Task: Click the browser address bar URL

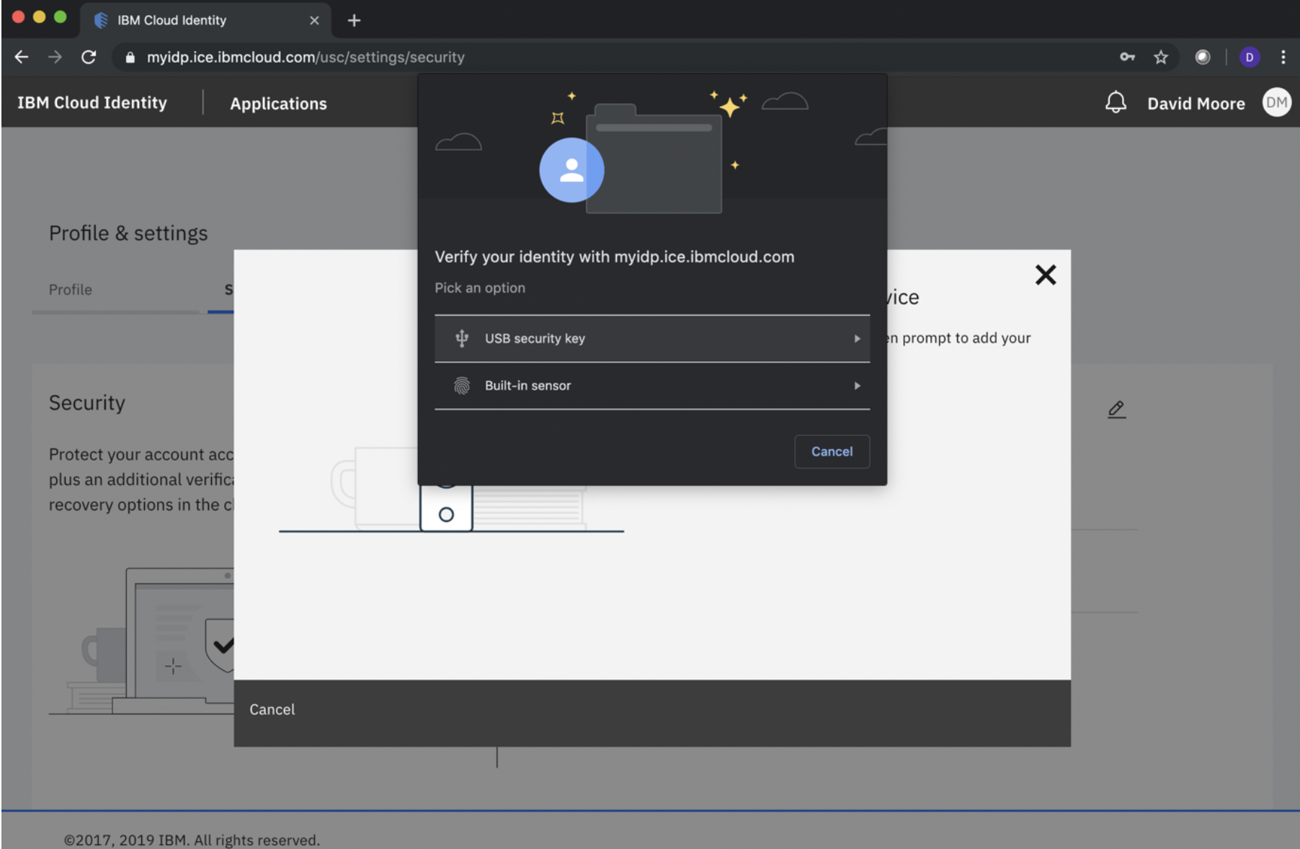Action: (306, 57)
